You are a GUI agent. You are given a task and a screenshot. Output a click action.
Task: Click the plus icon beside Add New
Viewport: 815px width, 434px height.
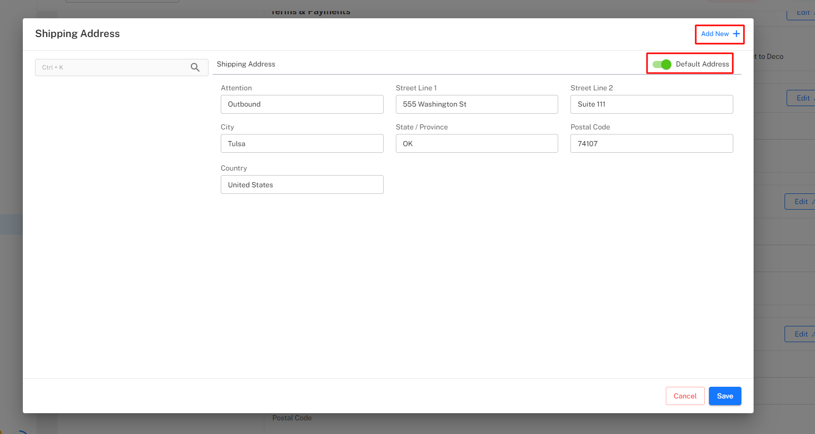(736, 34)
